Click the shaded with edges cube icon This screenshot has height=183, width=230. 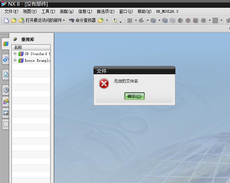[153, 20]
